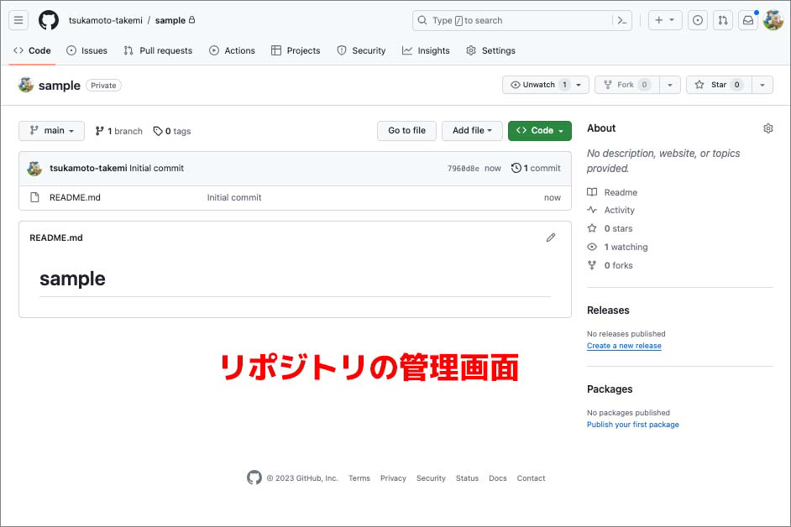Open the Add file dropdown
Image resolution: width=791 pixels, height=527 pixels.
(x=472, y=131)
